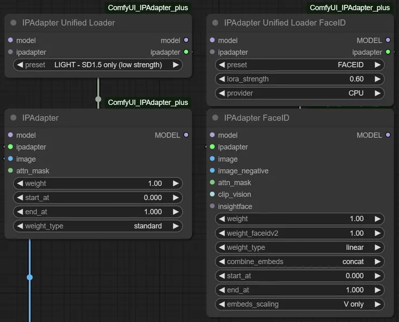Click image input socket on IPAdapter FaceID node
Screen dimensions: 399x322
212,159
